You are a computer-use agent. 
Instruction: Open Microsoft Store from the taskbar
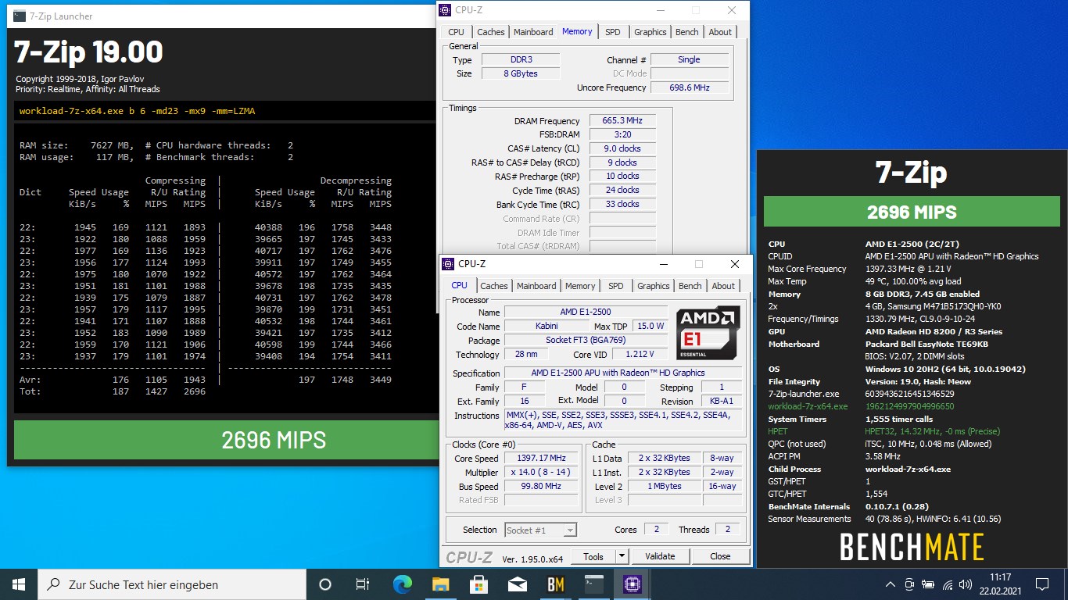coord(478,584)
